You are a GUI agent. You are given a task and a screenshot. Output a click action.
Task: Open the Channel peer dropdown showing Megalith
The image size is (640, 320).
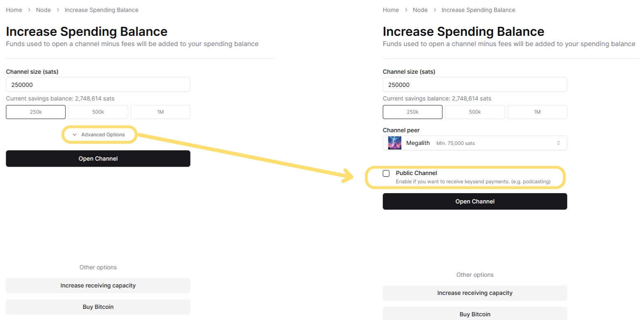(475, 143)
